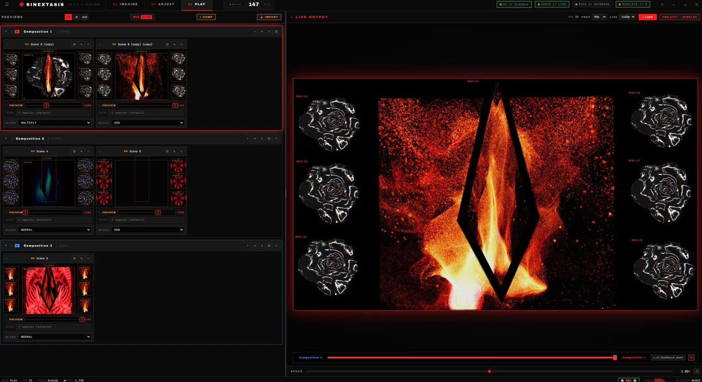The image size is (702, 382).
Task: Add scene to Composition 1 plus icon
Action: [254, 32]
